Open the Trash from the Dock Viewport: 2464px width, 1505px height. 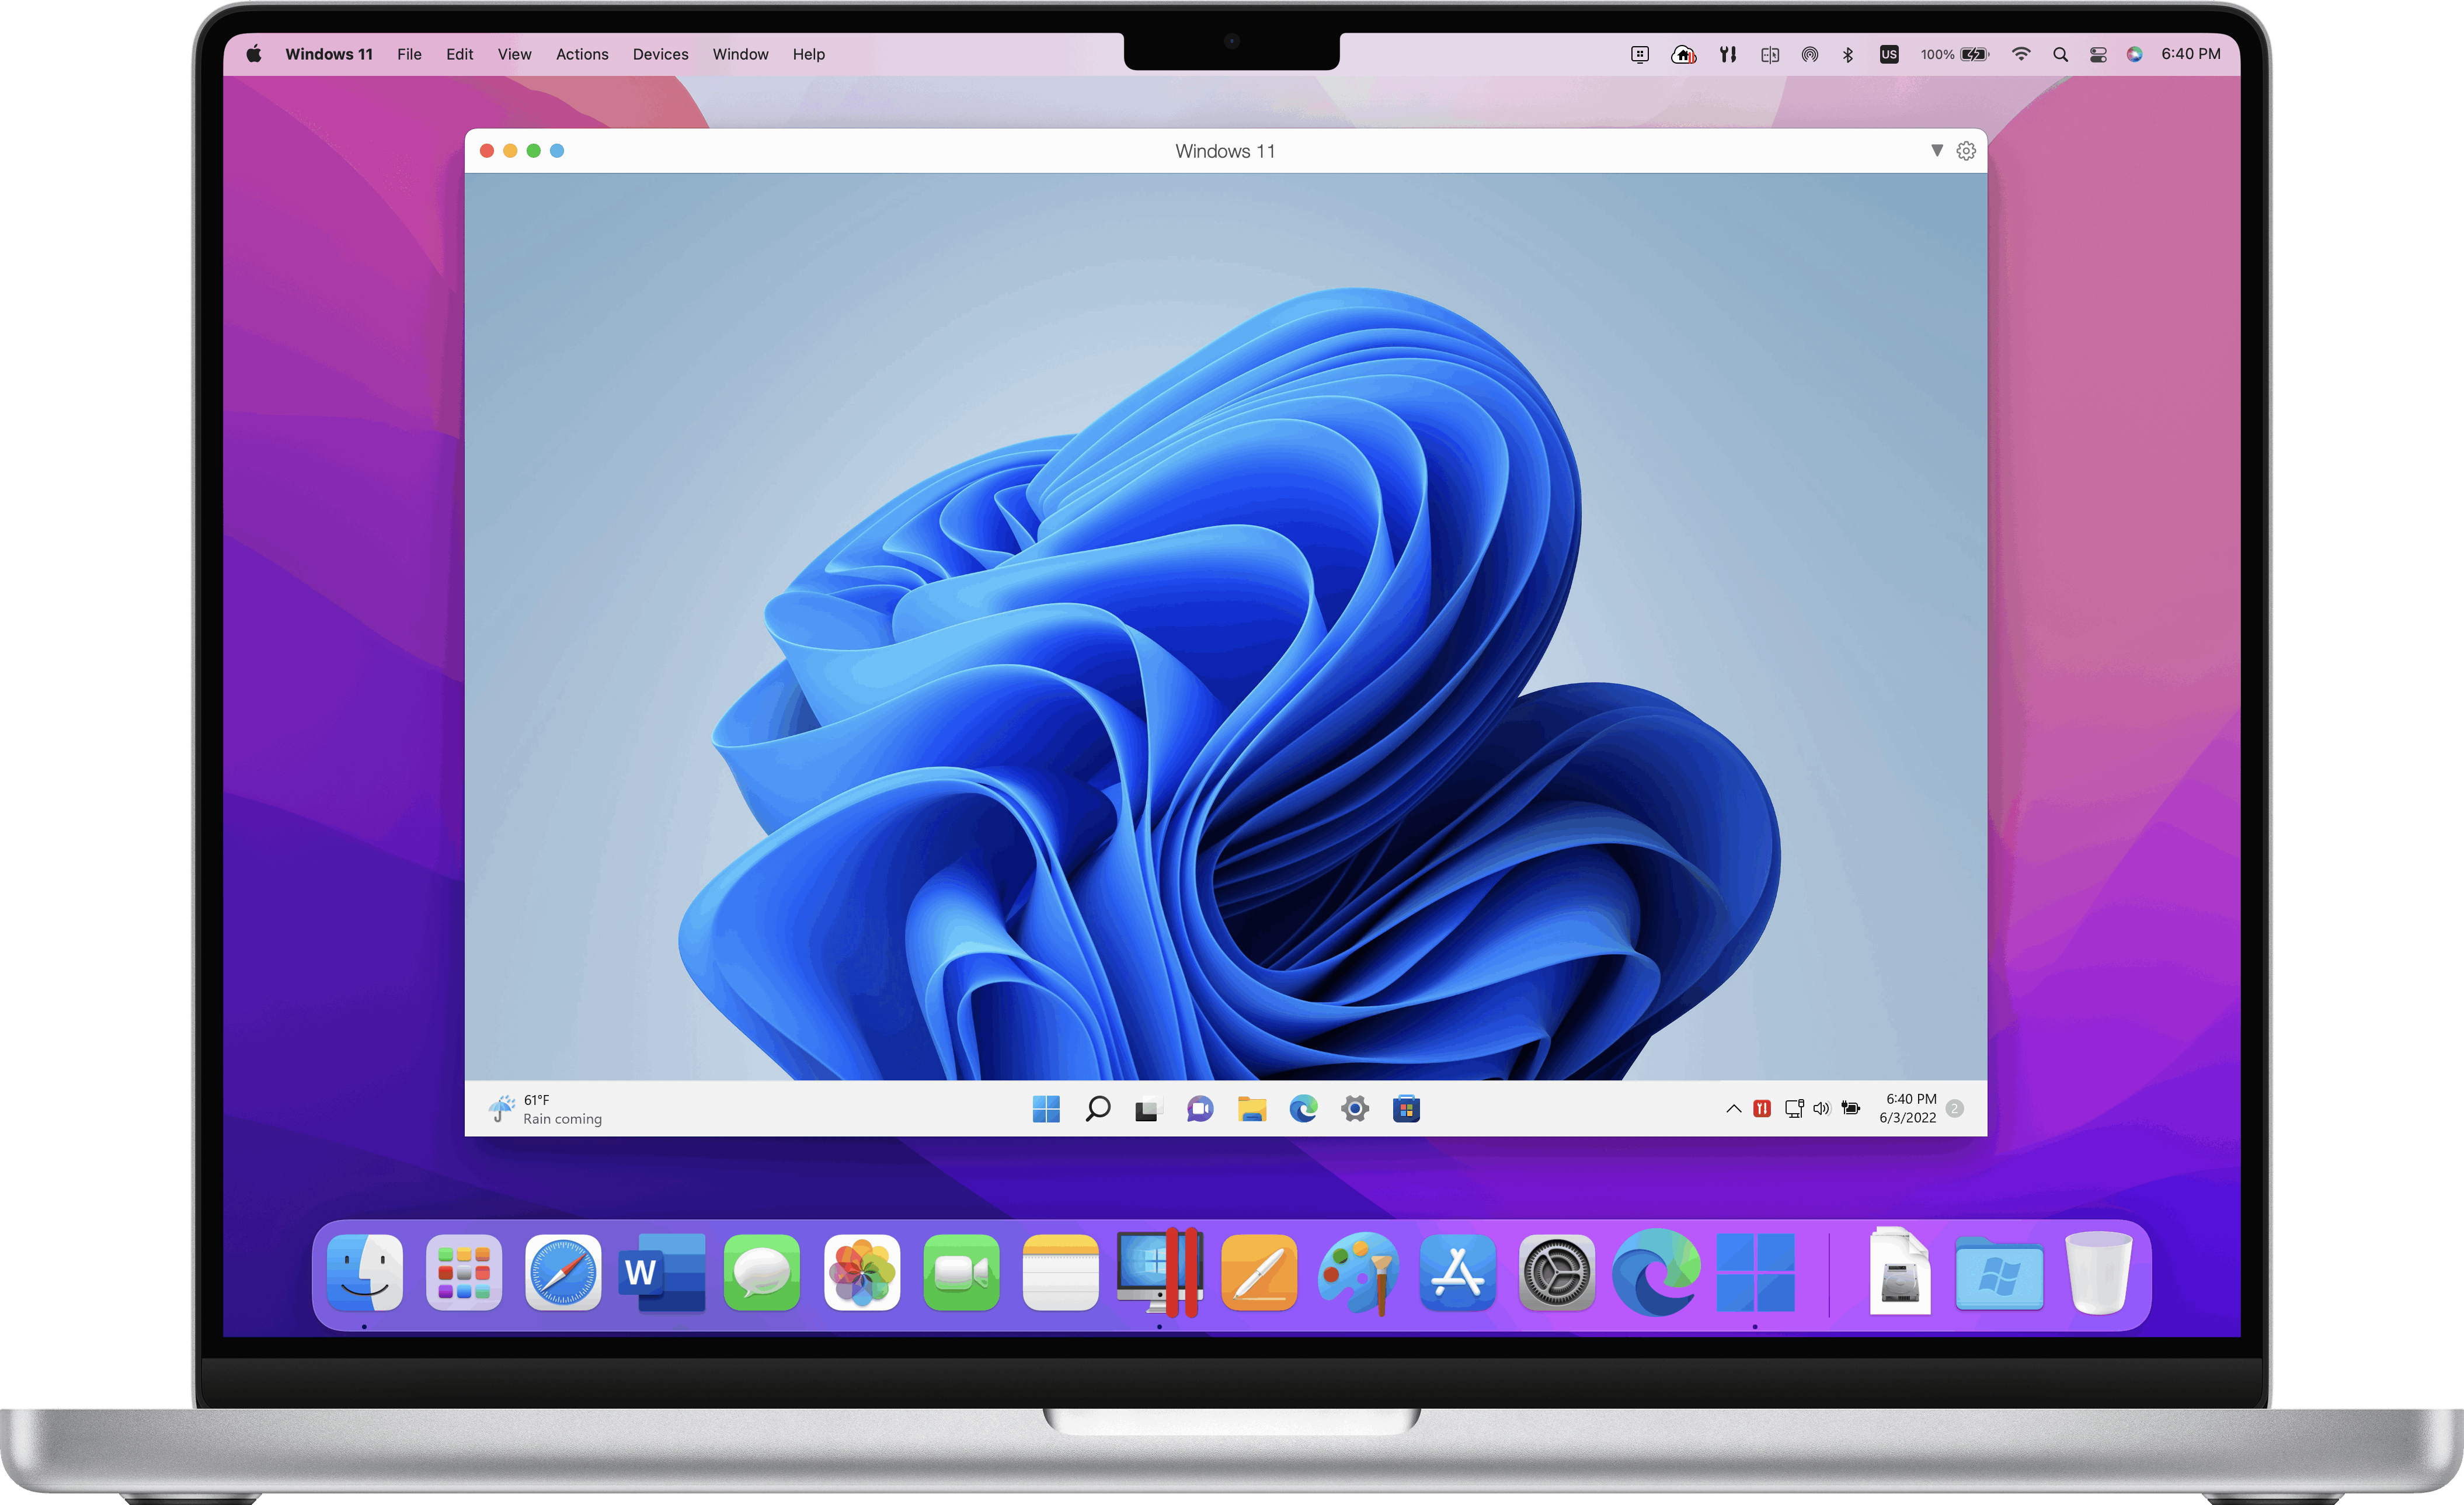[x=2098, y=1272]
